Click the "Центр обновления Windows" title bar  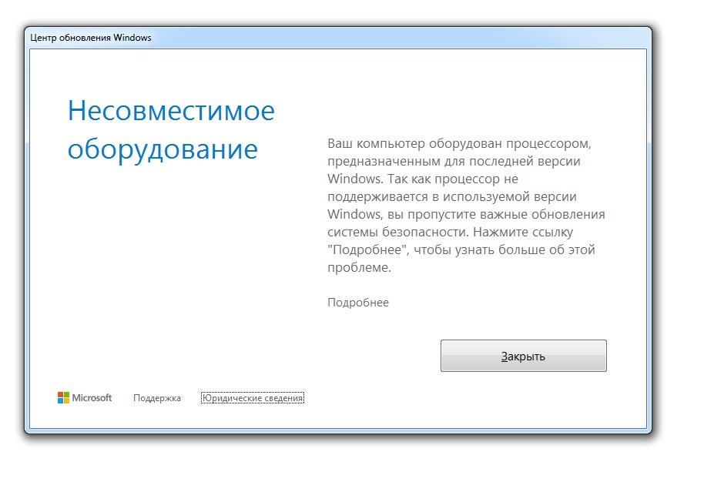point(338,38)
